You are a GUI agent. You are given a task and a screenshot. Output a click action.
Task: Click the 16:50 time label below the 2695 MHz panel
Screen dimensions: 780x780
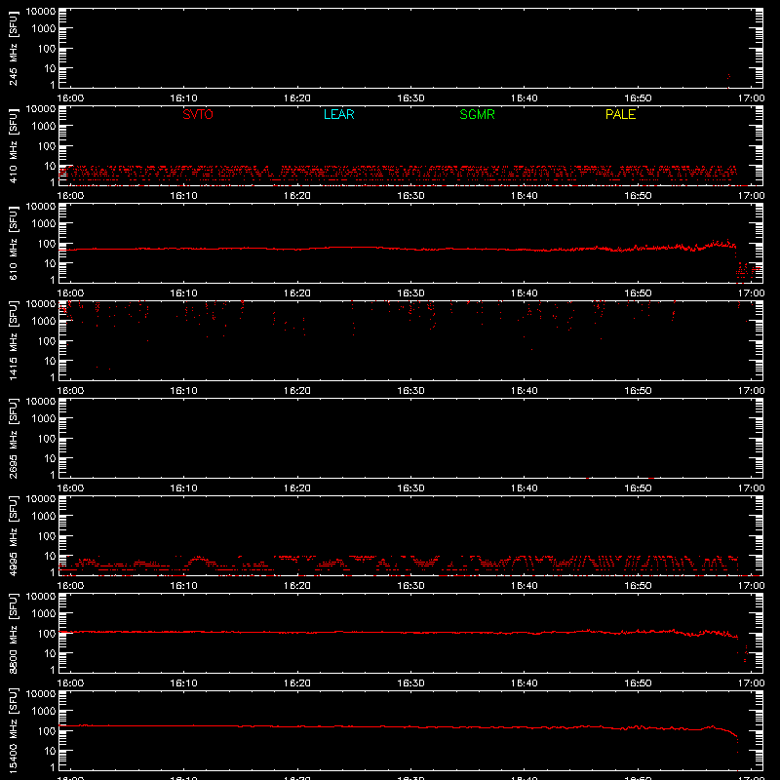(638, 488)
